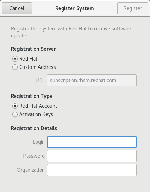This screenshot has height=192, width=150.
Task: Click the Registration Type heading
Action: click(31, 96)
